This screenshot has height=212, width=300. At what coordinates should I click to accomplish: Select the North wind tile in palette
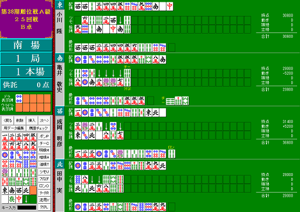click(x=26, y=190)
